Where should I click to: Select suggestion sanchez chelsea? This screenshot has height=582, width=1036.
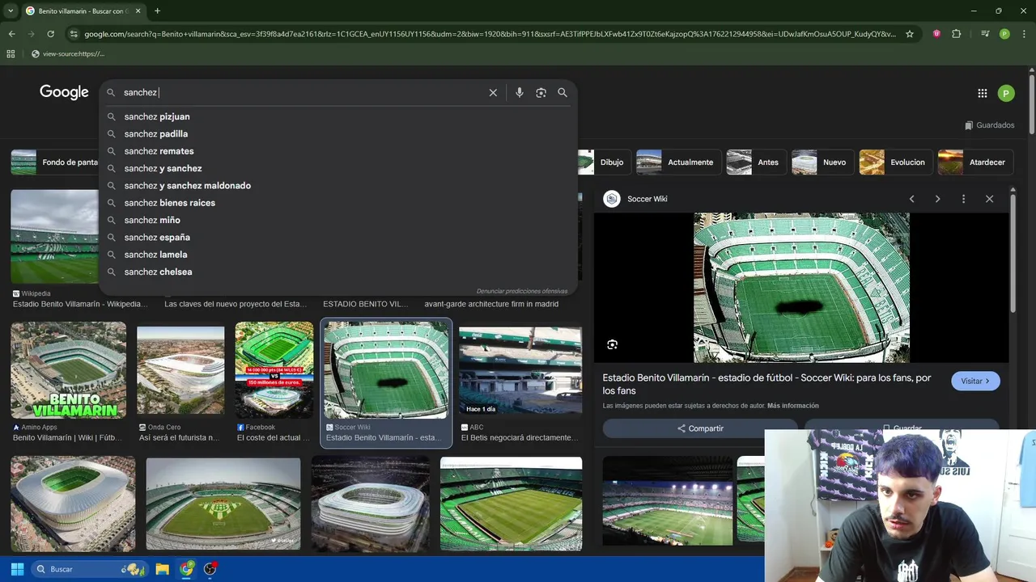click(338, 272)
